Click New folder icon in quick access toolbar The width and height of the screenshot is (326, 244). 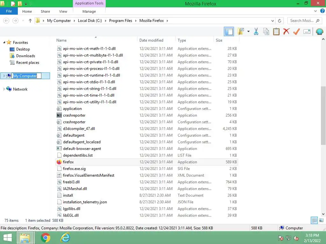(20, 3)
